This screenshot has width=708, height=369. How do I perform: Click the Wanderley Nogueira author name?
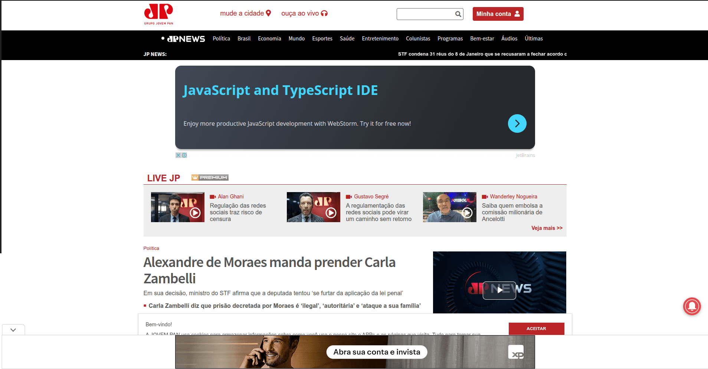pyautogui.click(x=514, y=197)
